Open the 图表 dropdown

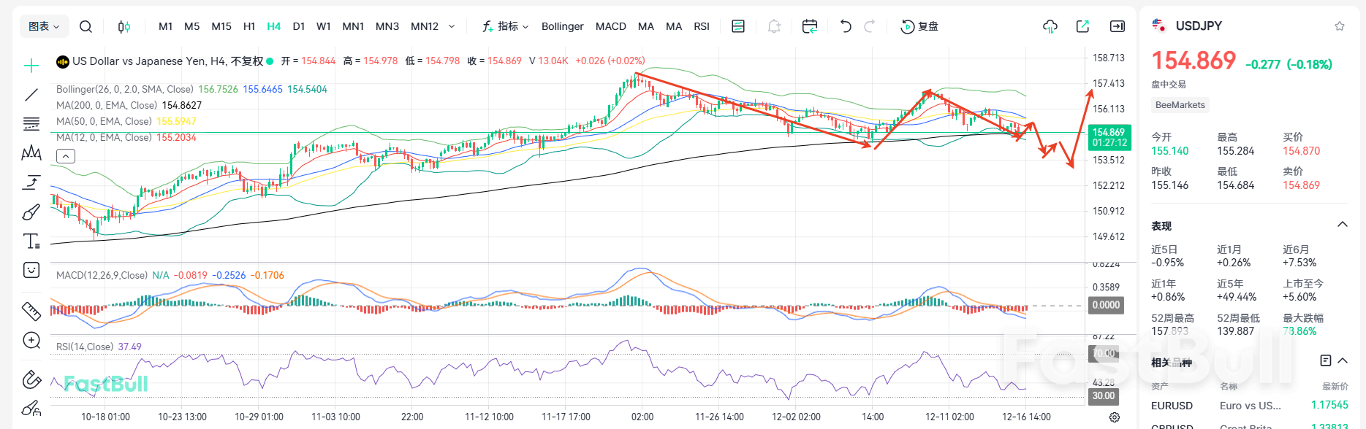click(x=44, y=27)
